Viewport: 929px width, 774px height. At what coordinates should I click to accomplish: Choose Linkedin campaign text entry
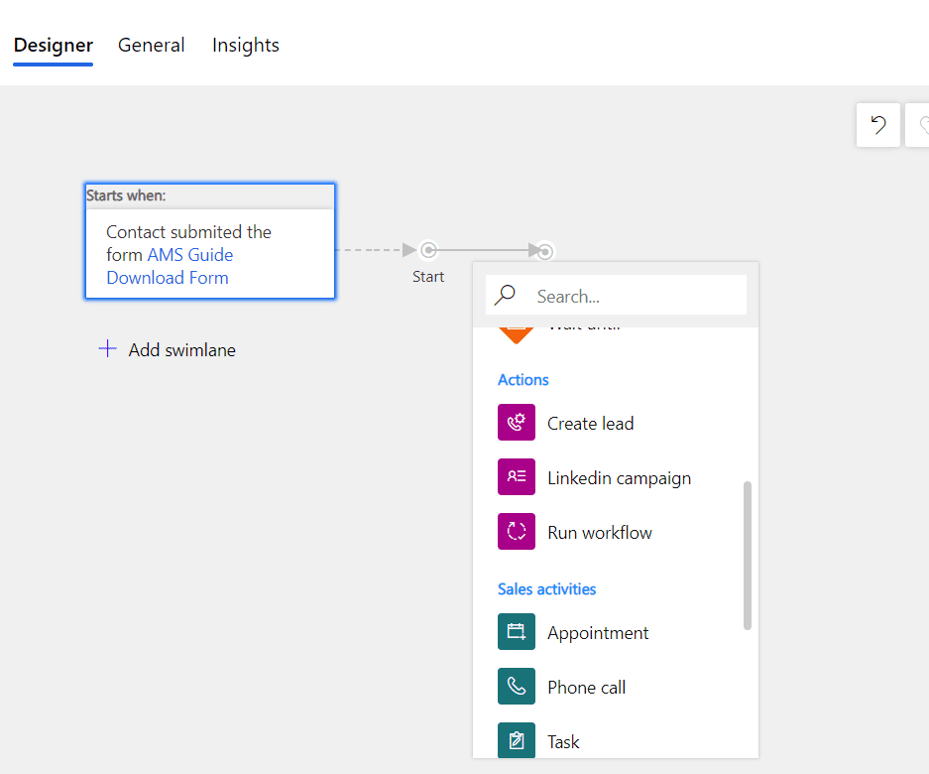click(x=619, y=478)
